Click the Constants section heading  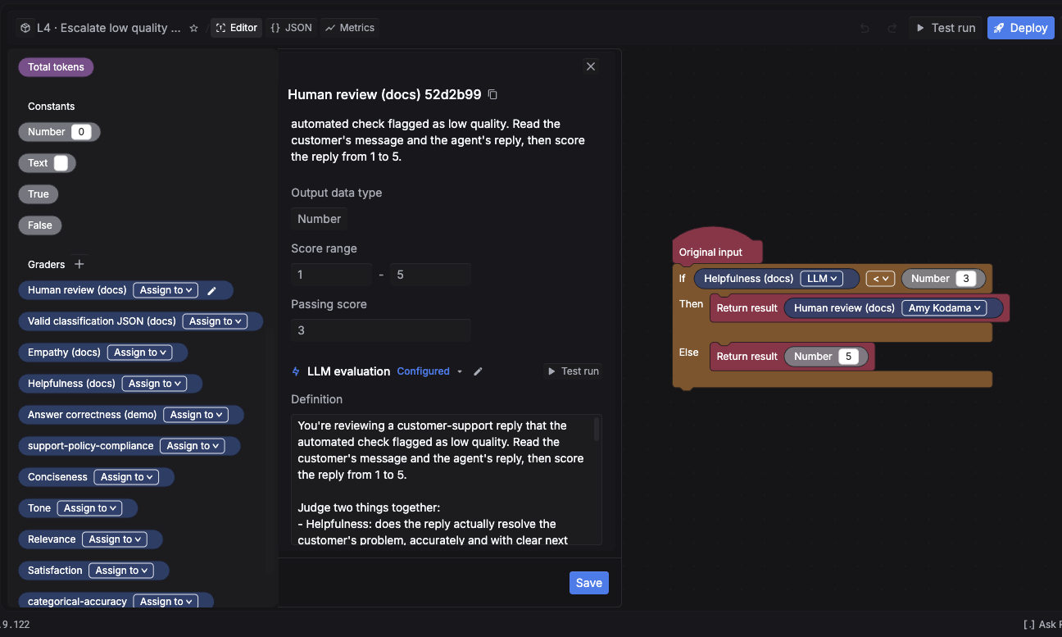tap(51, 107)
